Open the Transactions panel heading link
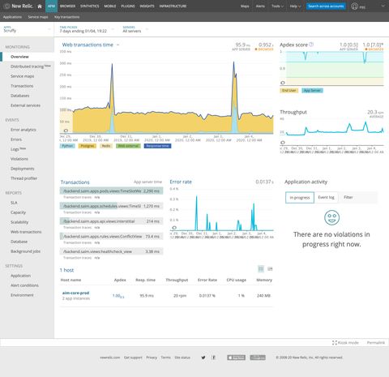Image resolution: width=389 pixels, height=377 pixels. click(x=75, y=182)
